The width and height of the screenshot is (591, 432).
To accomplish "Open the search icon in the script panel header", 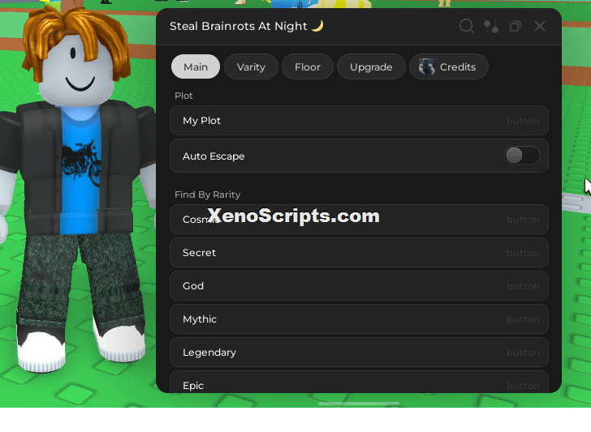I will point(466,26).
